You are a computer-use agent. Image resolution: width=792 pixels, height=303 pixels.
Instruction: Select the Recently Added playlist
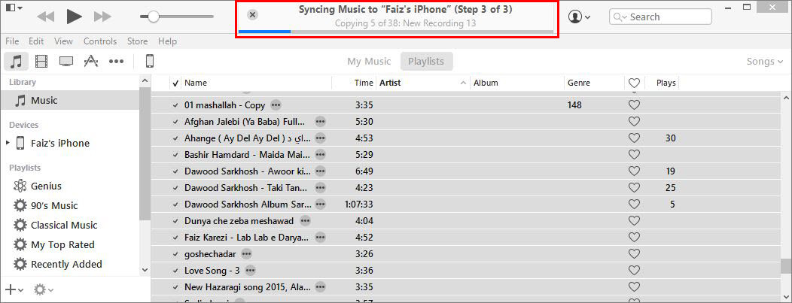66,264
